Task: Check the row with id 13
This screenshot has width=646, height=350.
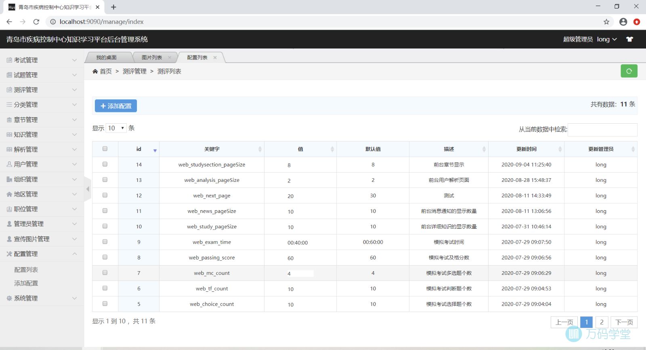Action: (105, 179)
